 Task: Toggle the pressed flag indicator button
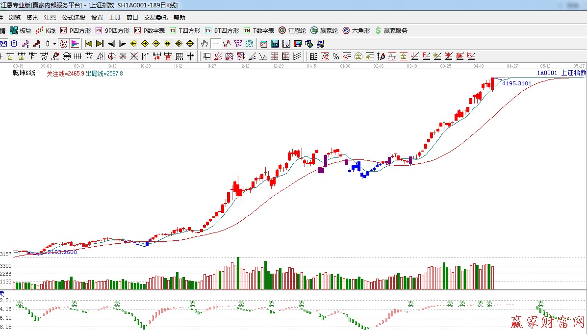click(x=75, y=43)
